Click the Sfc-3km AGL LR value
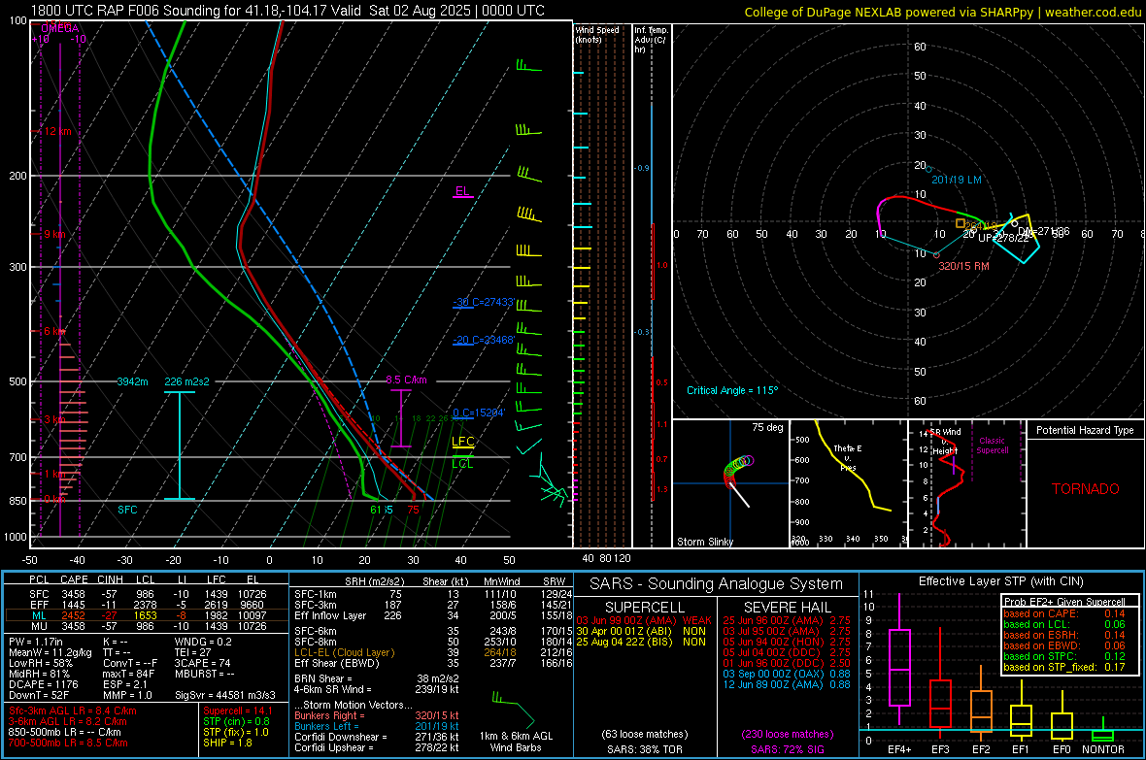 (x=73, y=710)
